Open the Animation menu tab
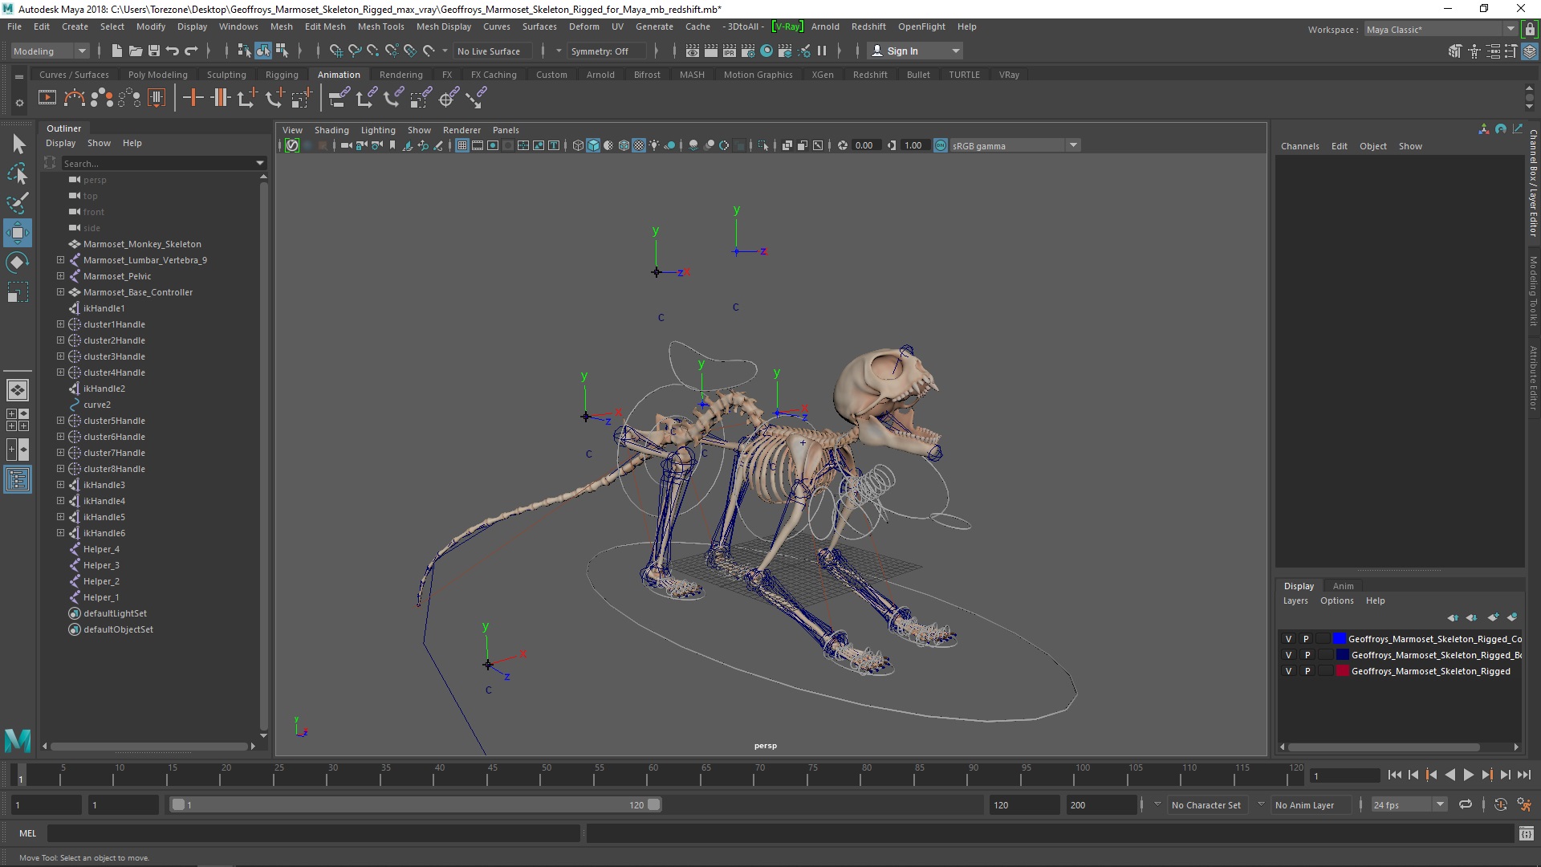This screenshot has width=1541, height=867. [x=338, y=74]
